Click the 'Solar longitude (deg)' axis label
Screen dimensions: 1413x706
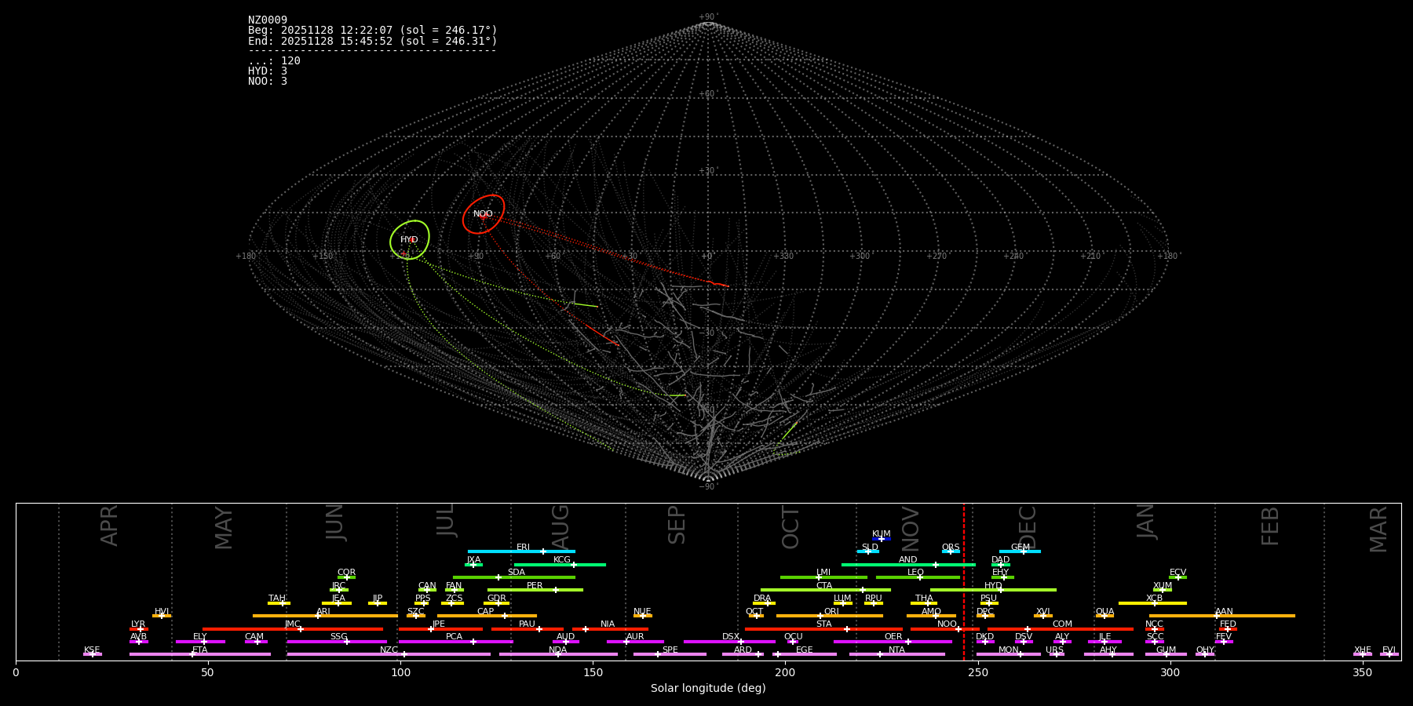708,689
